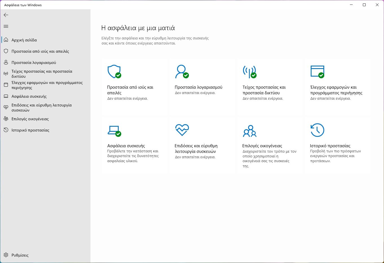Click the app and browser control window tile icon
The height and width of the screenshot is (263, 384).
coord(317,72)
